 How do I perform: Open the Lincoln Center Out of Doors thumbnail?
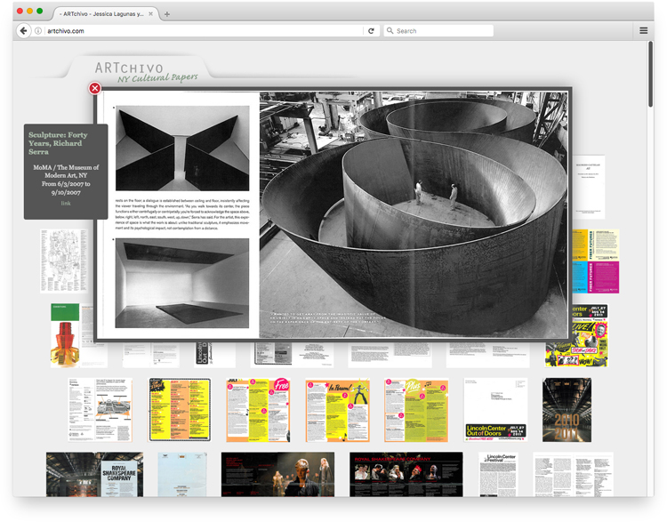495,410
